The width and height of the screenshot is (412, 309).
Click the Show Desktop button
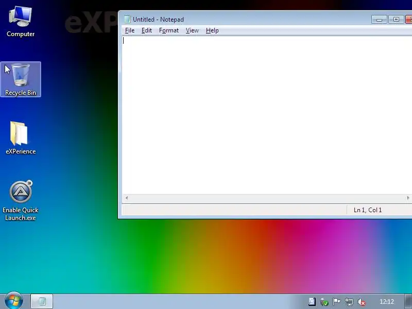[x=408, y=301]
